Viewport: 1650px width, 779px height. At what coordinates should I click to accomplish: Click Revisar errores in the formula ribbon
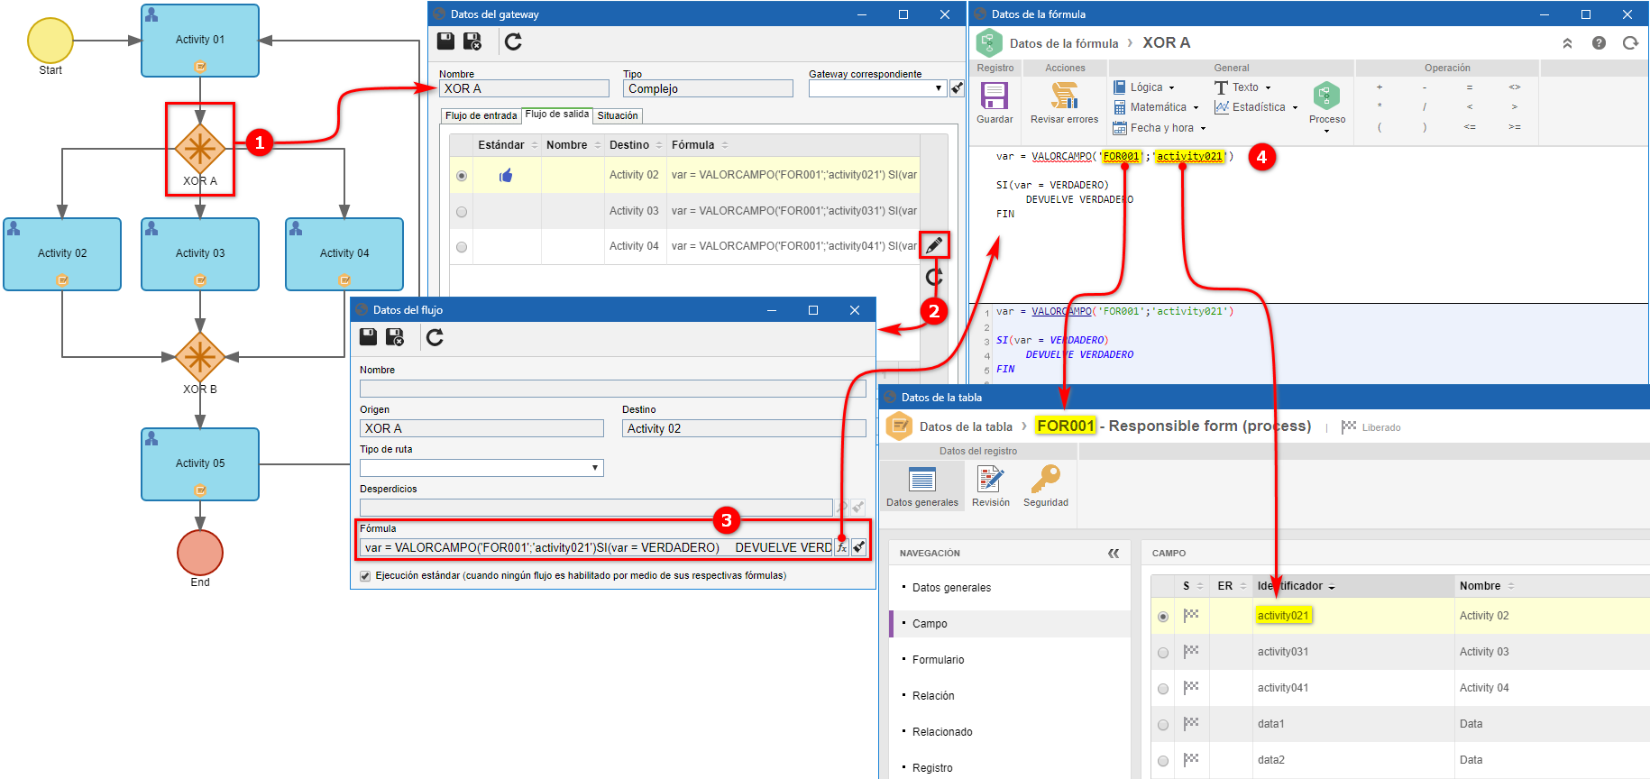1064,103
